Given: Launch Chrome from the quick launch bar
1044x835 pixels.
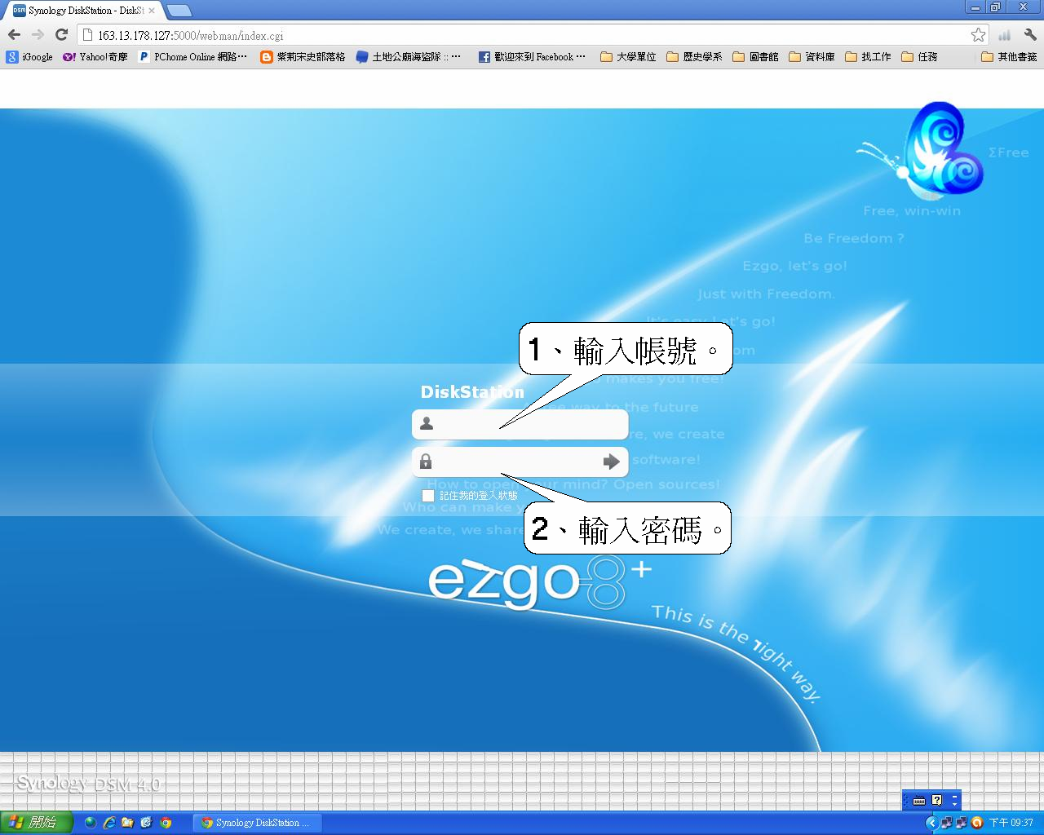Looking at the screenshot, I should tap(166, 823).
